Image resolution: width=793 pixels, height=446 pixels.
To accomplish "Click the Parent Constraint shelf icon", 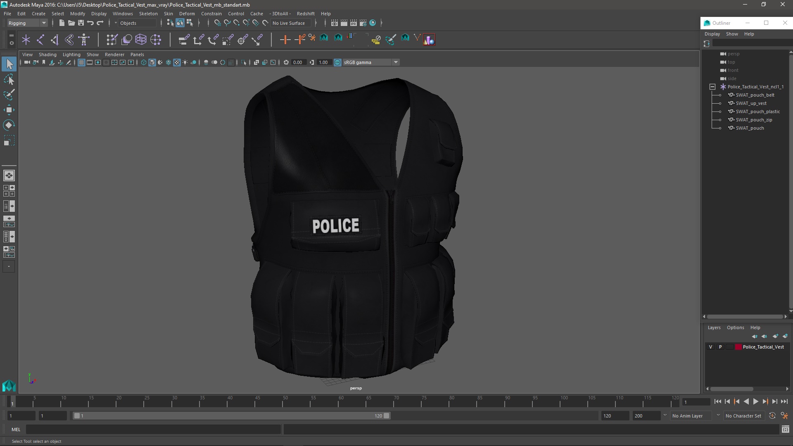I will [184, 40].
